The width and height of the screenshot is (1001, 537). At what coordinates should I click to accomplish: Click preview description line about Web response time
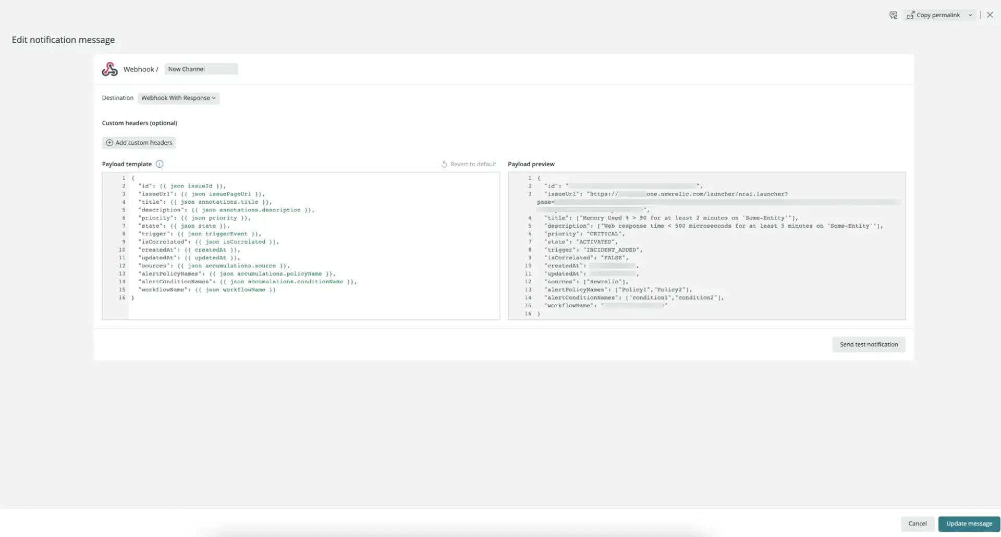tap(714, 226)
